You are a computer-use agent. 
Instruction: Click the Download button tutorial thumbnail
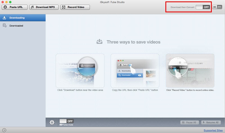(x=80, y=71)
